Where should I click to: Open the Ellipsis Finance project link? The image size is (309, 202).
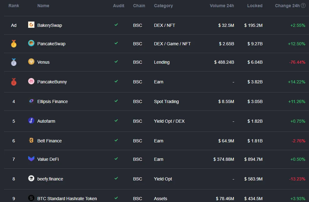(53, 101)
